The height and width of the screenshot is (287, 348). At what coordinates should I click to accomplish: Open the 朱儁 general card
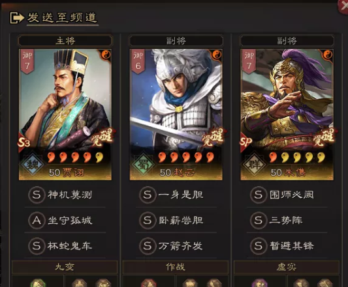287,115
